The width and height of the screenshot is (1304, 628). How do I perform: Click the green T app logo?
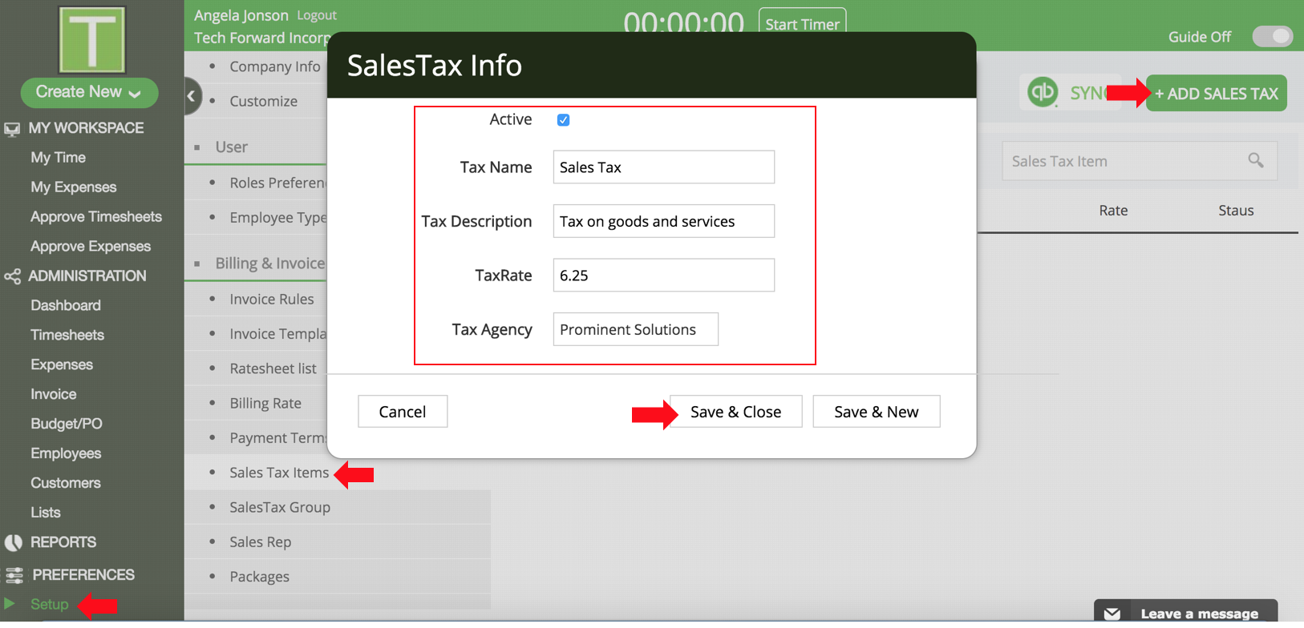[x=91, y=39]
